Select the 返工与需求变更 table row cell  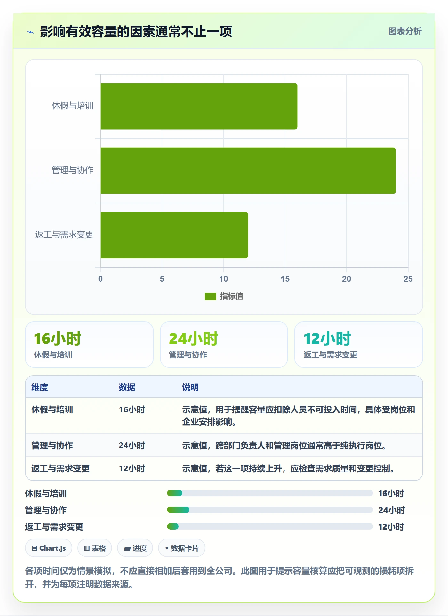60,468
